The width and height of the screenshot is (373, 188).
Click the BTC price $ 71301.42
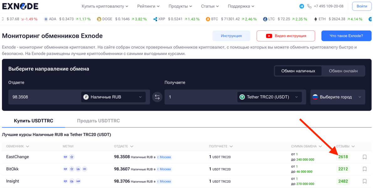pos(230,19)
